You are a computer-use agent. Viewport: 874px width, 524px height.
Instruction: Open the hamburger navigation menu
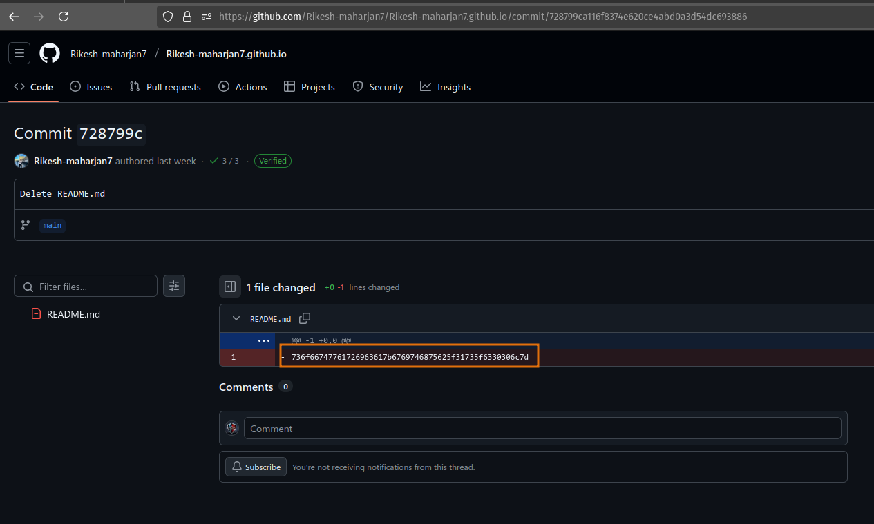pyautogui.click(x=19, y=53)
